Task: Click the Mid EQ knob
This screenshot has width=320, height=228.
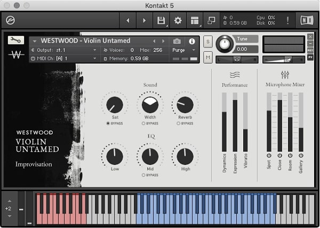Action: (x=150, y=156)
